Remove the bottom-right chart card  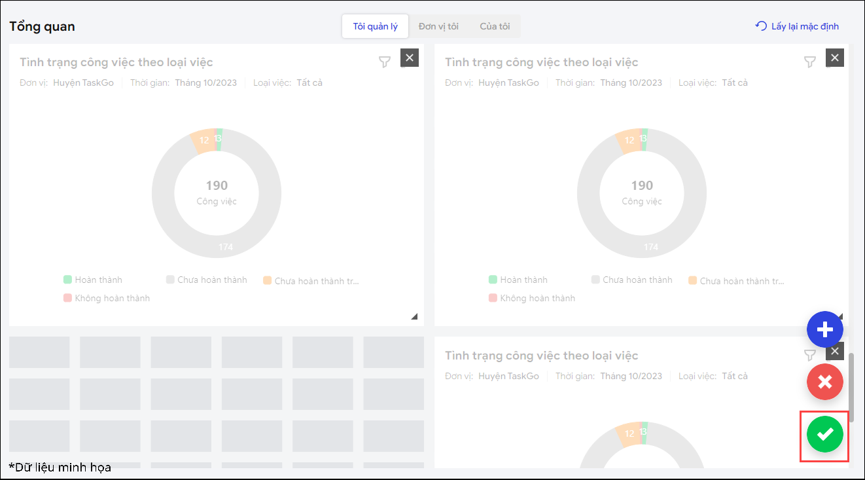pyautogui.click(x=835, y=351)
